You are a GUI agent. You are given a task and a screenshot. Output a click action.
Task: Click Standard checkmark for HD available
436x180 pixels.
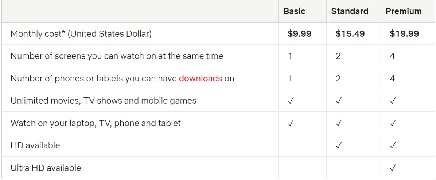338,145
